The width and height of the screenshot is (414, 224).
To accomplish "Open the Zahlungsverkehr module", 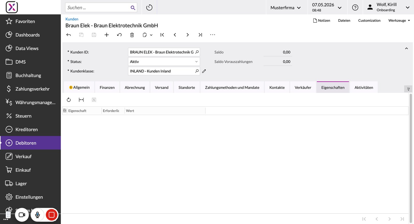I will tap(30, 89).
